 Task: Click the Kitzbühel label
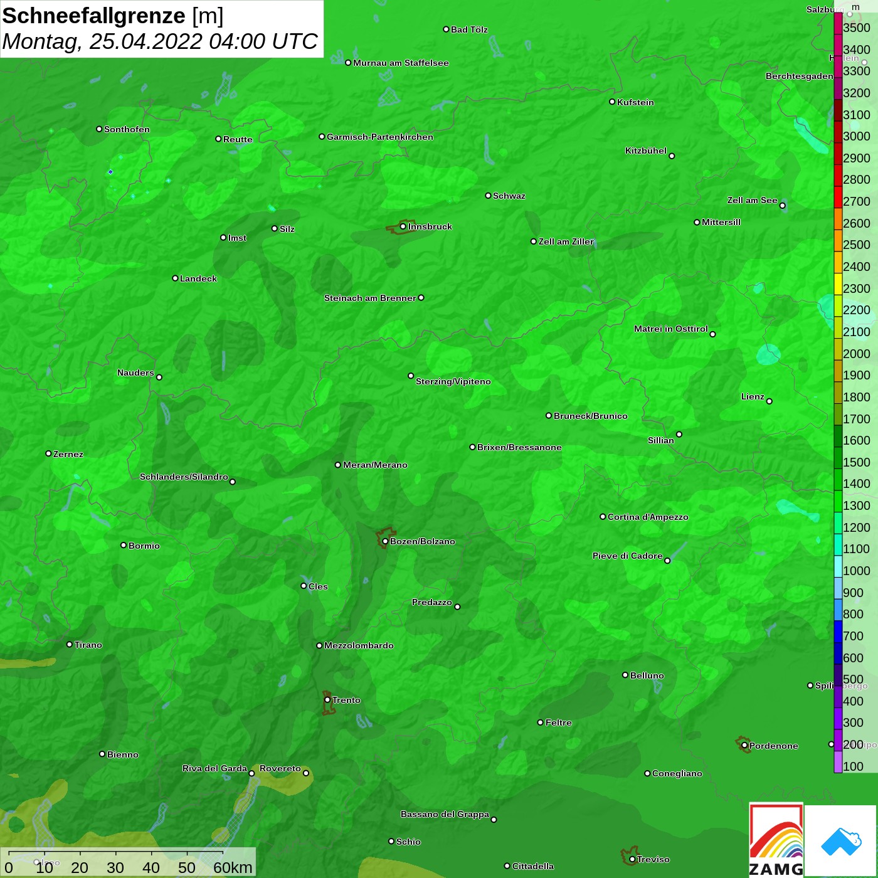(646, 151)
